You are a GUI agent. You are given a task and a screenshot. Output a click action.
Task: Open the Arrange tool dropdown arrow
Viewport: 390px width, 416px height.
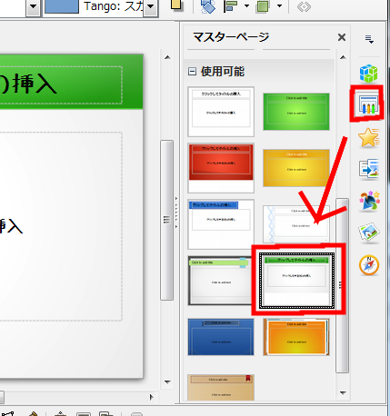tap(279, 6)
